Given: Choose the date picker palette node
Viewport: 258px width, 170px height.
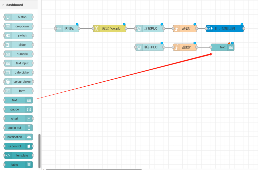Looking at the screenshot, I should [x=19, y=73].
